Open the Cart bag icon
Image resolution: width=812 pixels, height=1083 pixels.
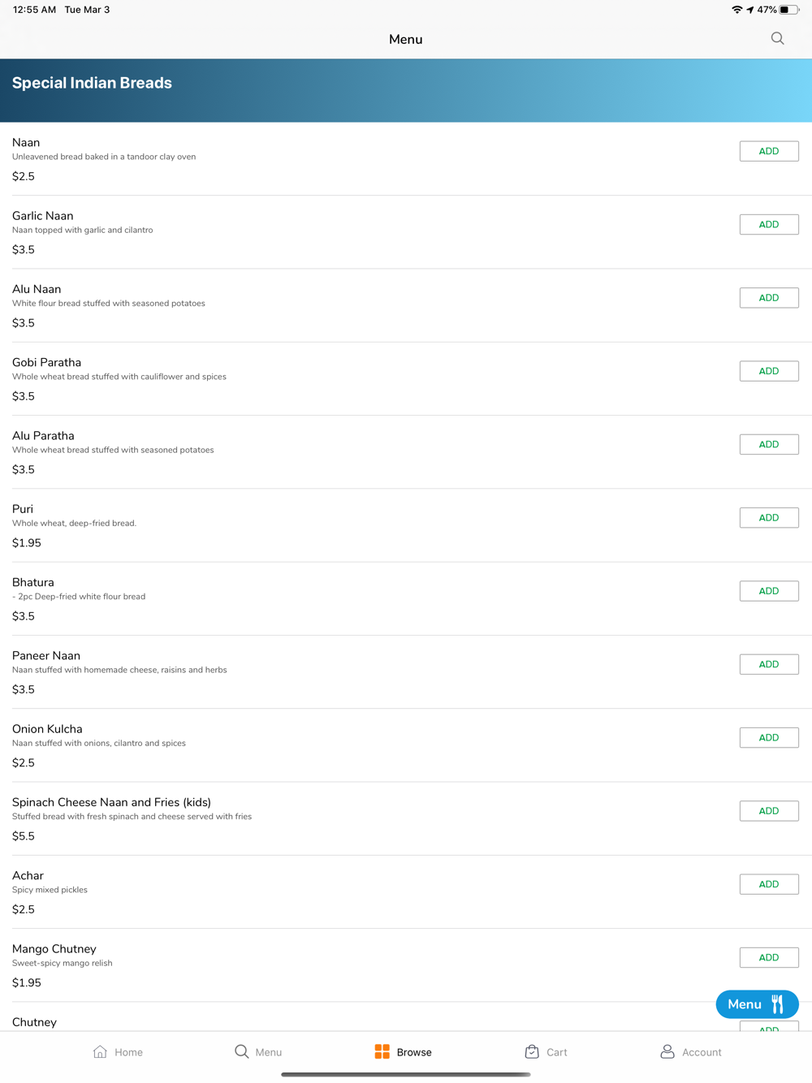pos(532,1051)
